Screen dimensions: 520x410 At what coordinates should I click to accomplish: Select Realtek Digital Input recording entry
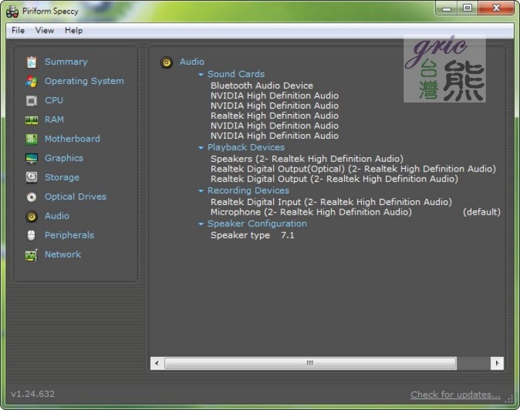(331, 202)
